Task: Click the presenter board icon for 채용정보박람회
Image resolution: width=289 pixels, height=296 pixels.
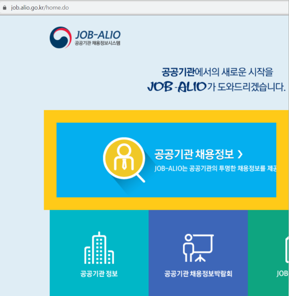Action: [198, 248]
